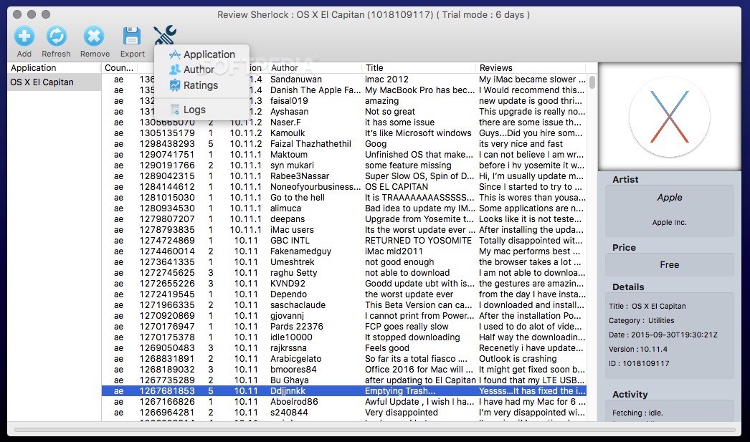The width and height of the screenshot is (750, 442).
Task: Select the review by faisal019
Action: tap(289, 101)
